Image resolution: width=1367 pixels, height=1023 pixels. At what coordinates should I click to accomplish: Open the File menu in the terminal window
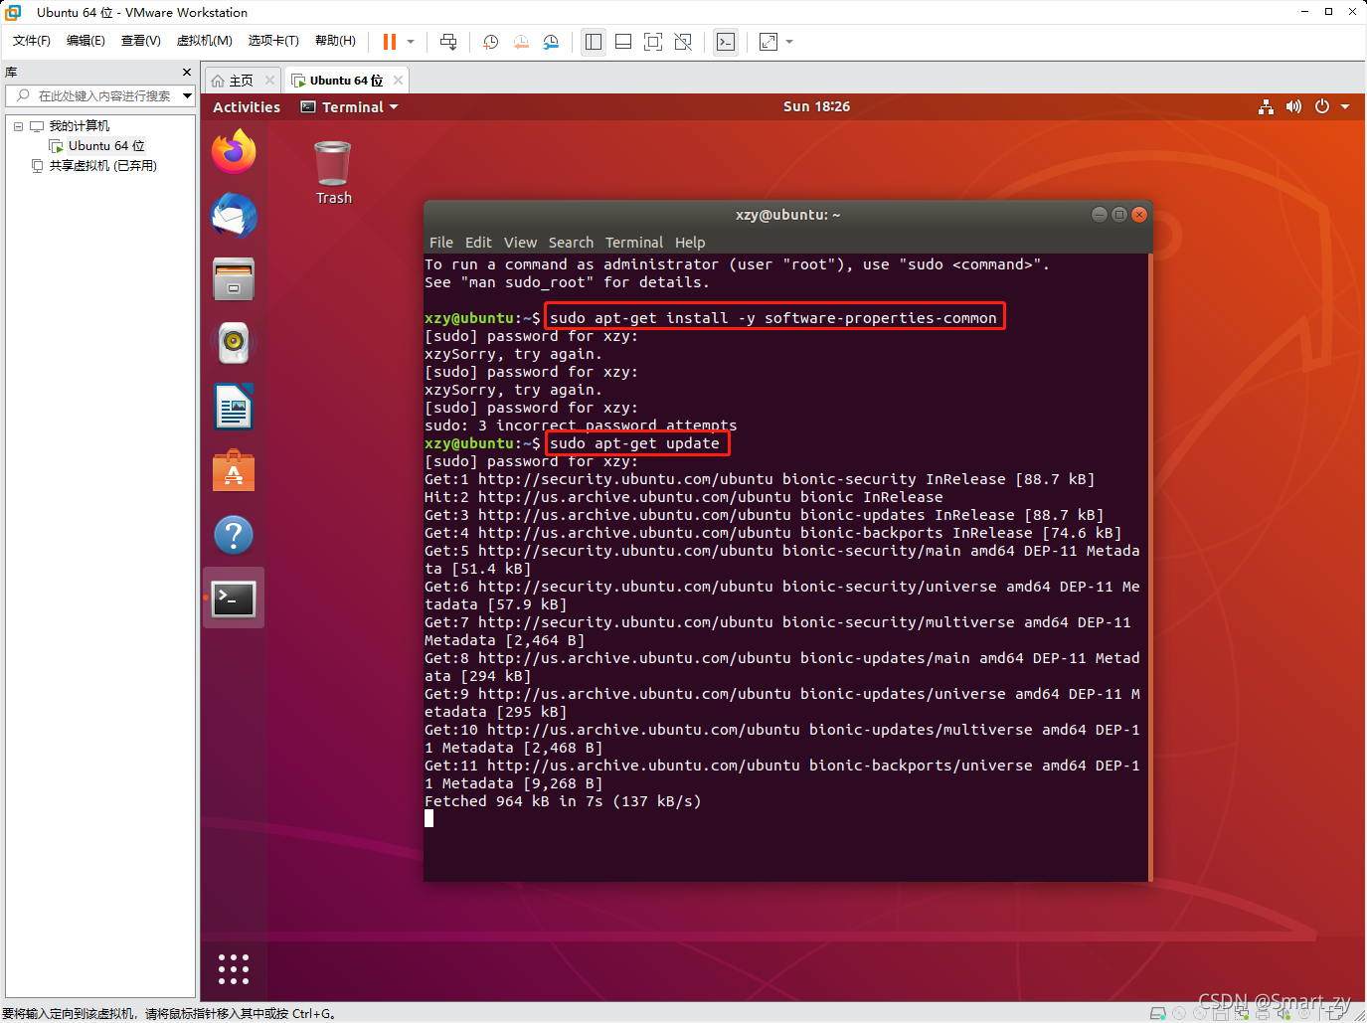point(441,243)
